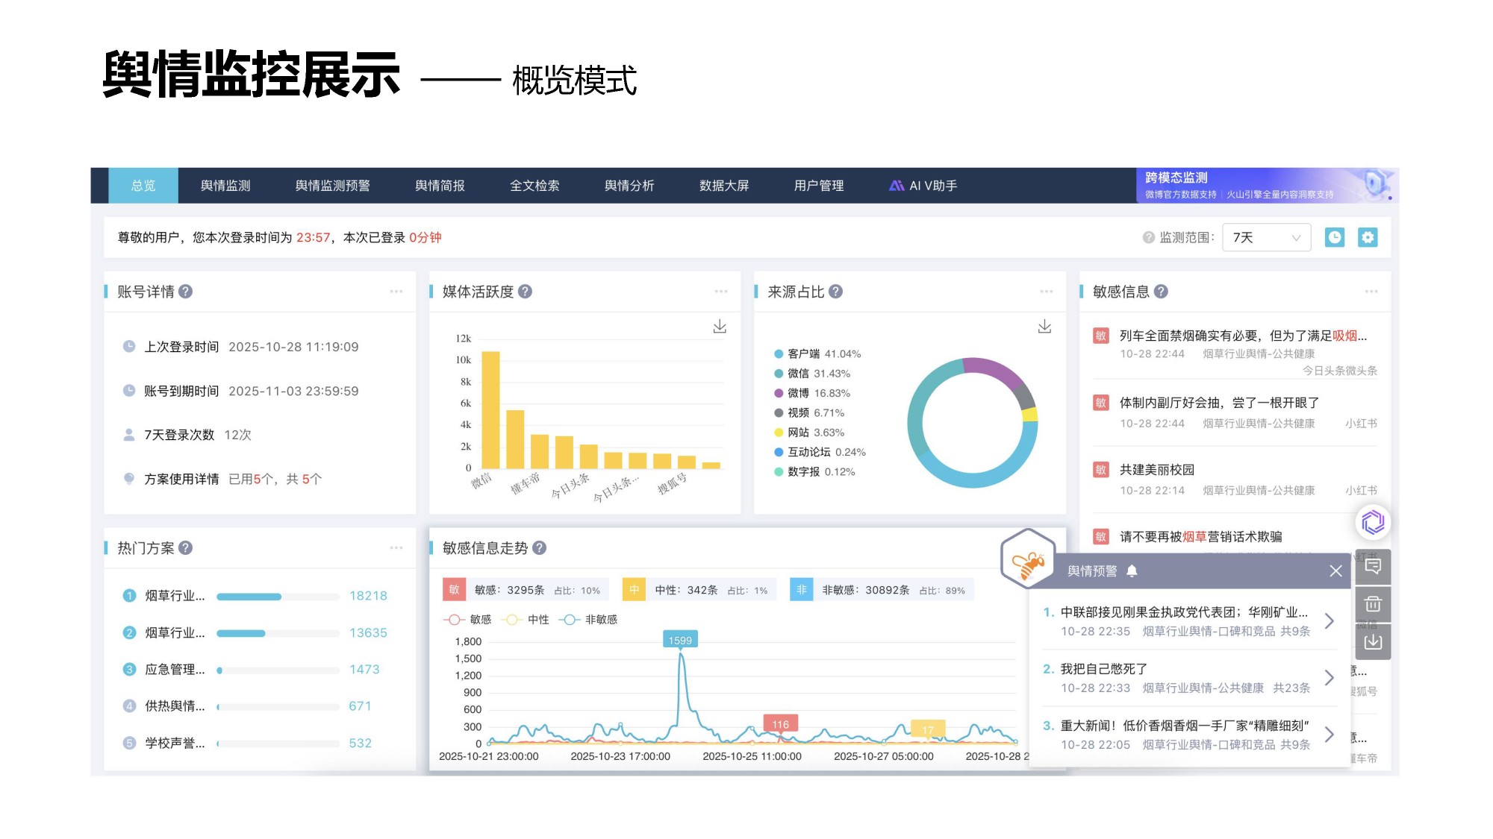1493x839 pixels.
Task: Open settings gear icon in top bar
Action: pyautogui.click(x=1367, y=237)
